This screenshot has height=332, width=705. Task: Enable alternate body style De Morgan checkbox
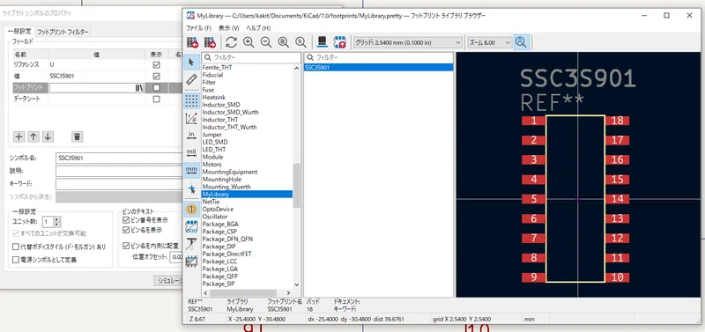click(16, 247)
